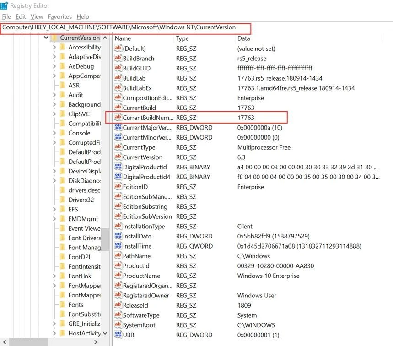Select the CurrentBuildNumber value row

tap(148, 118)
